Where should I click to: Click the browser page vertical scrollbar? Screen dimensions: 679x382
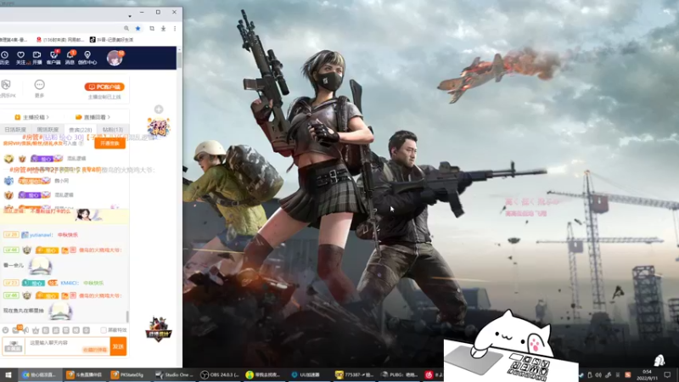[179, 59]
